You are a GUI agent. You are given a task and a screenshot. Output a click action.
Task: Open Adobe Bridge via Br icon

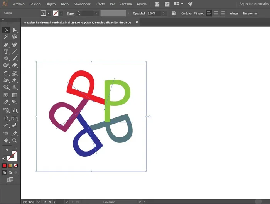point(157,4)
